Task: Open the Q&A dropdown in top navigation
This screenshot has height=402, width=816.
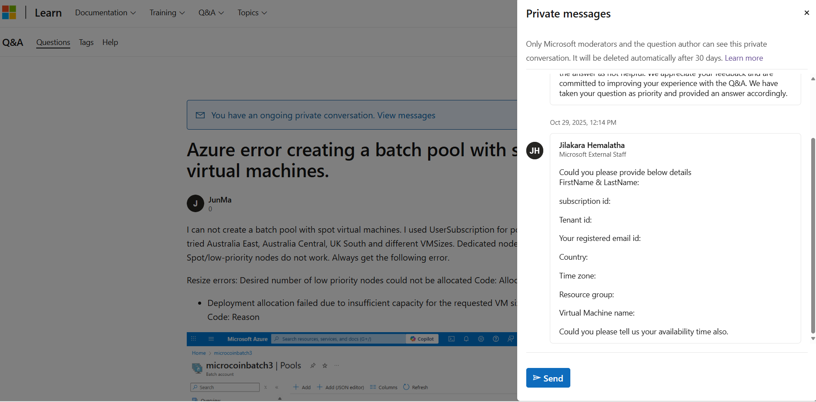Action: 211,13
